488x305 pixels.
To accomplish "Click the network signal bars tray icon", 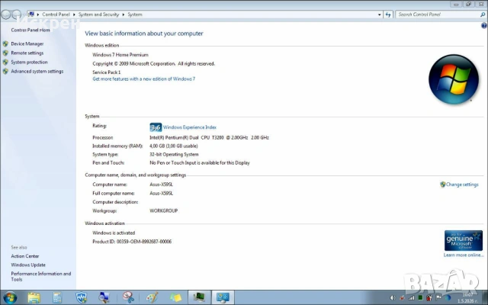I will pos(412,298).
